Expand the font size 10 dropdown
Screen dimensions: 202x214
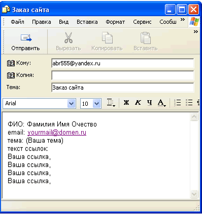click(x=96, y=103)
